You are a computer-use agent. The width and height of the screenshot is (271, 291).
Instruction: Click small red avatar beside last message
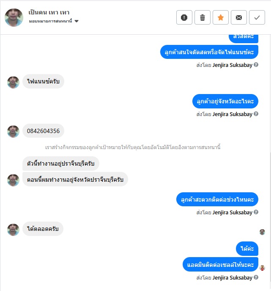[x=262, y=268]
